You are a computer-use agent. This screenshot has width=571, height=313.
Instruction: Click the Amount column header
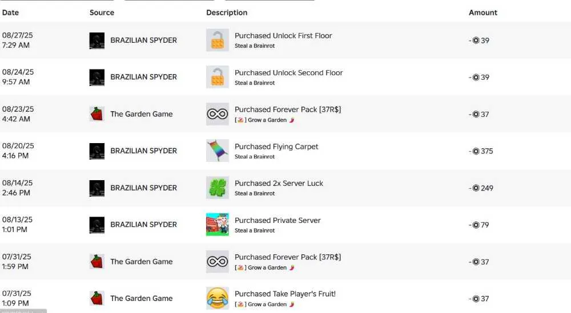tap(483, 13)
